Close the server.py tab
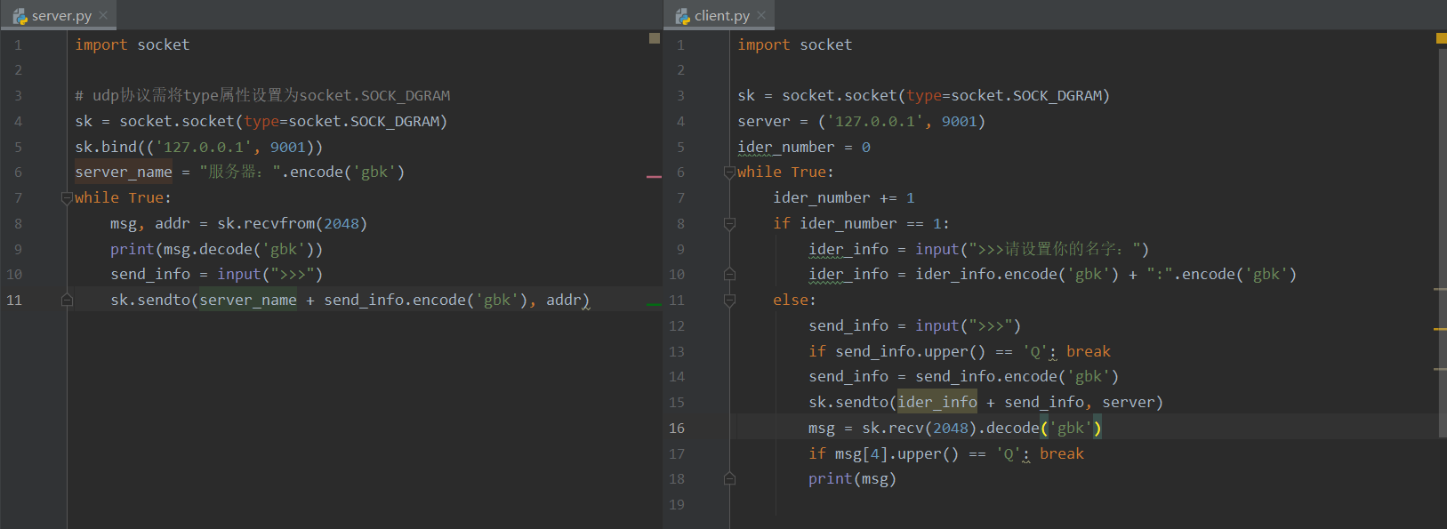1447x529 pixels. pos(103,15)
